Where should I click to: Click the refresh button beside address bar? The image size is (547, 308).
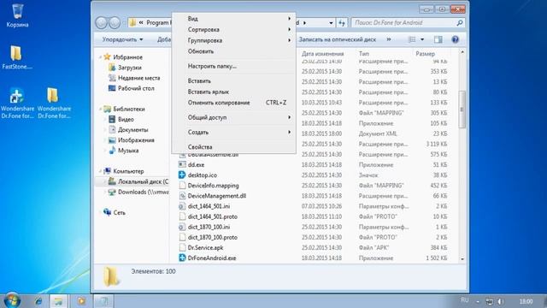click(x=342, y=23)
